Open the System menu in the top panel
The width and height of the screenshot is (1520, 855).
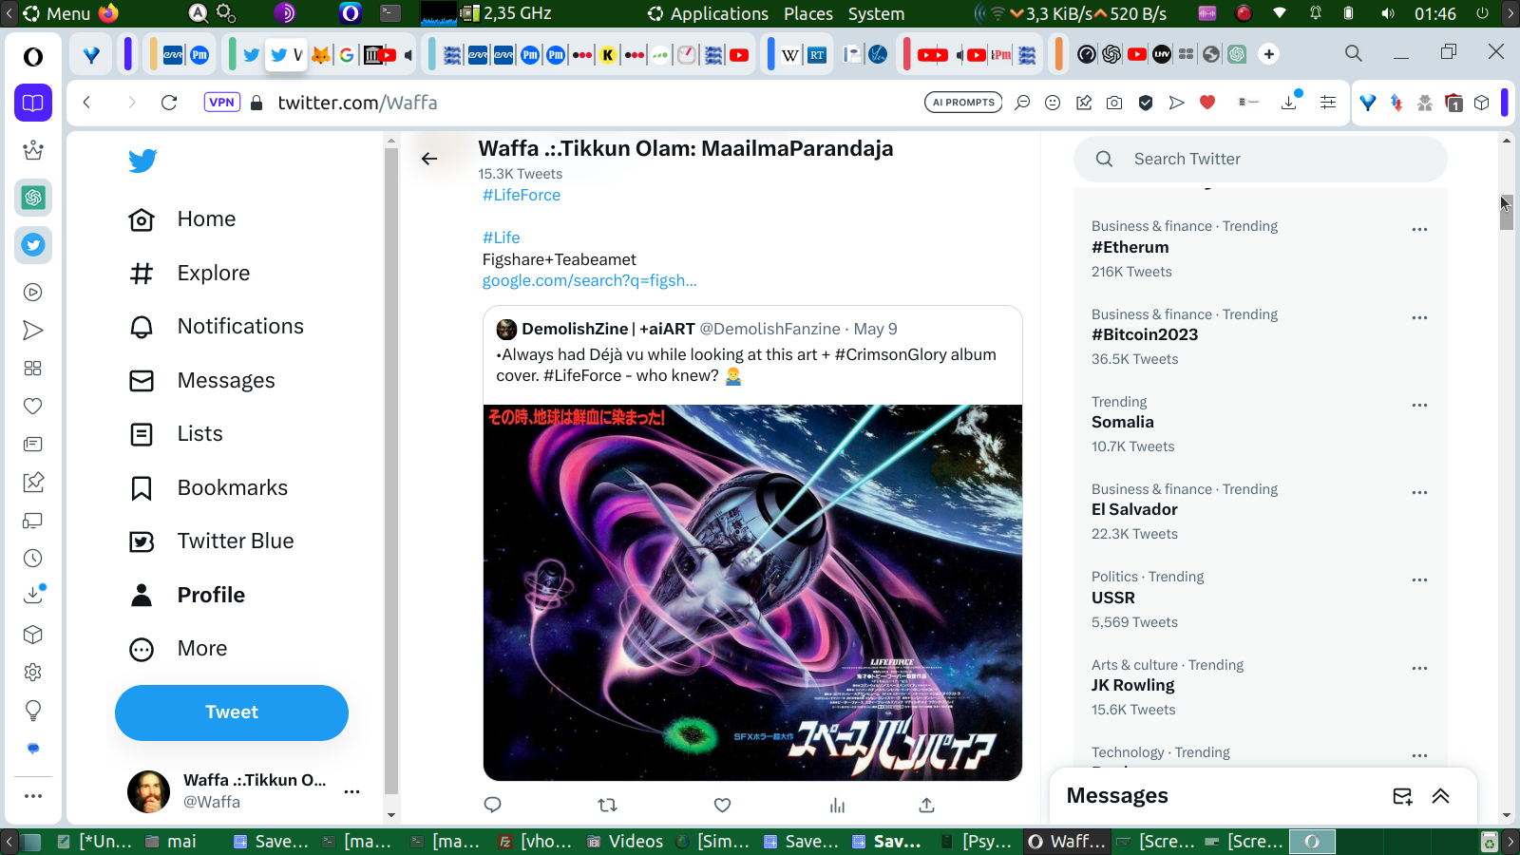[x=876, y=14]
